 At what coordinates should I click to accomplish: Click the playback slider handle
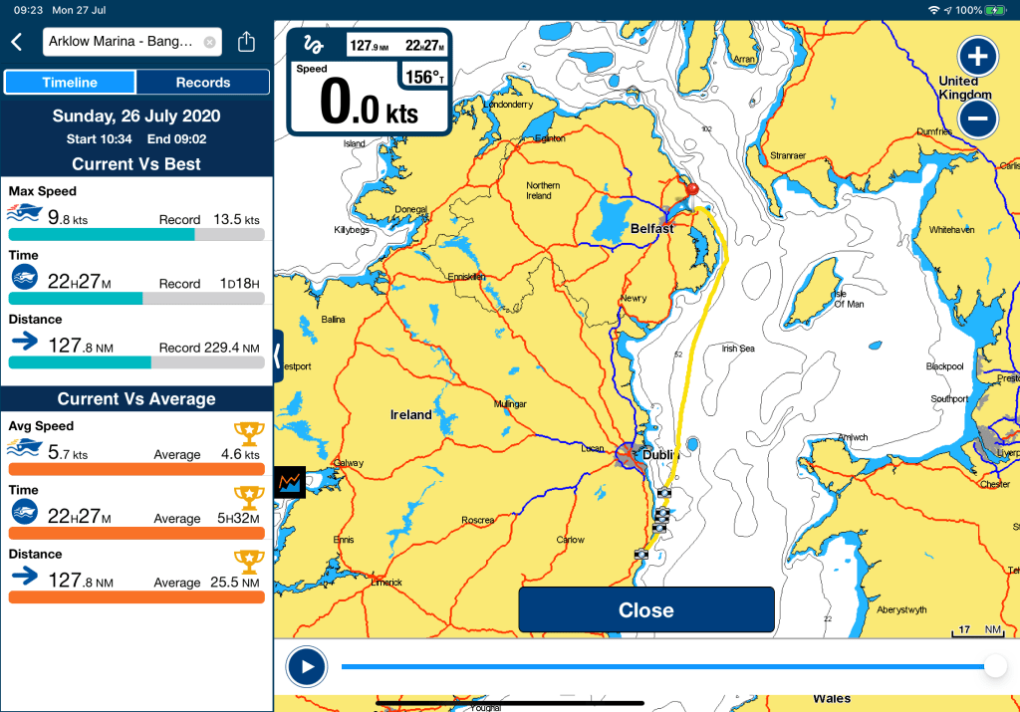pos(994,667)
